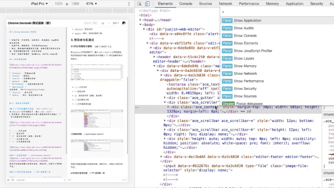
Task: Toggle the device toolbar icon
Action: [147, 4]
